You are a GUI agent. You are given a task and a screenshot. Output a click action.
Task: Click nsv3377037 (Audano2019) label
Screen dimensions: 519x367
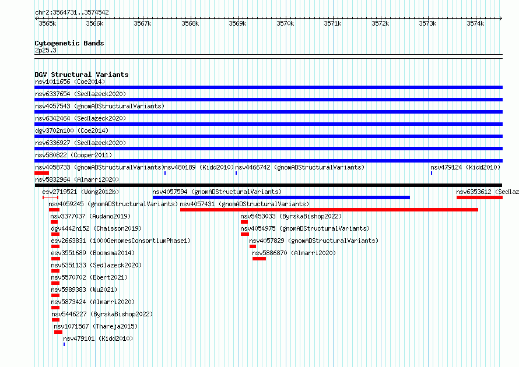tap(90, 216)
